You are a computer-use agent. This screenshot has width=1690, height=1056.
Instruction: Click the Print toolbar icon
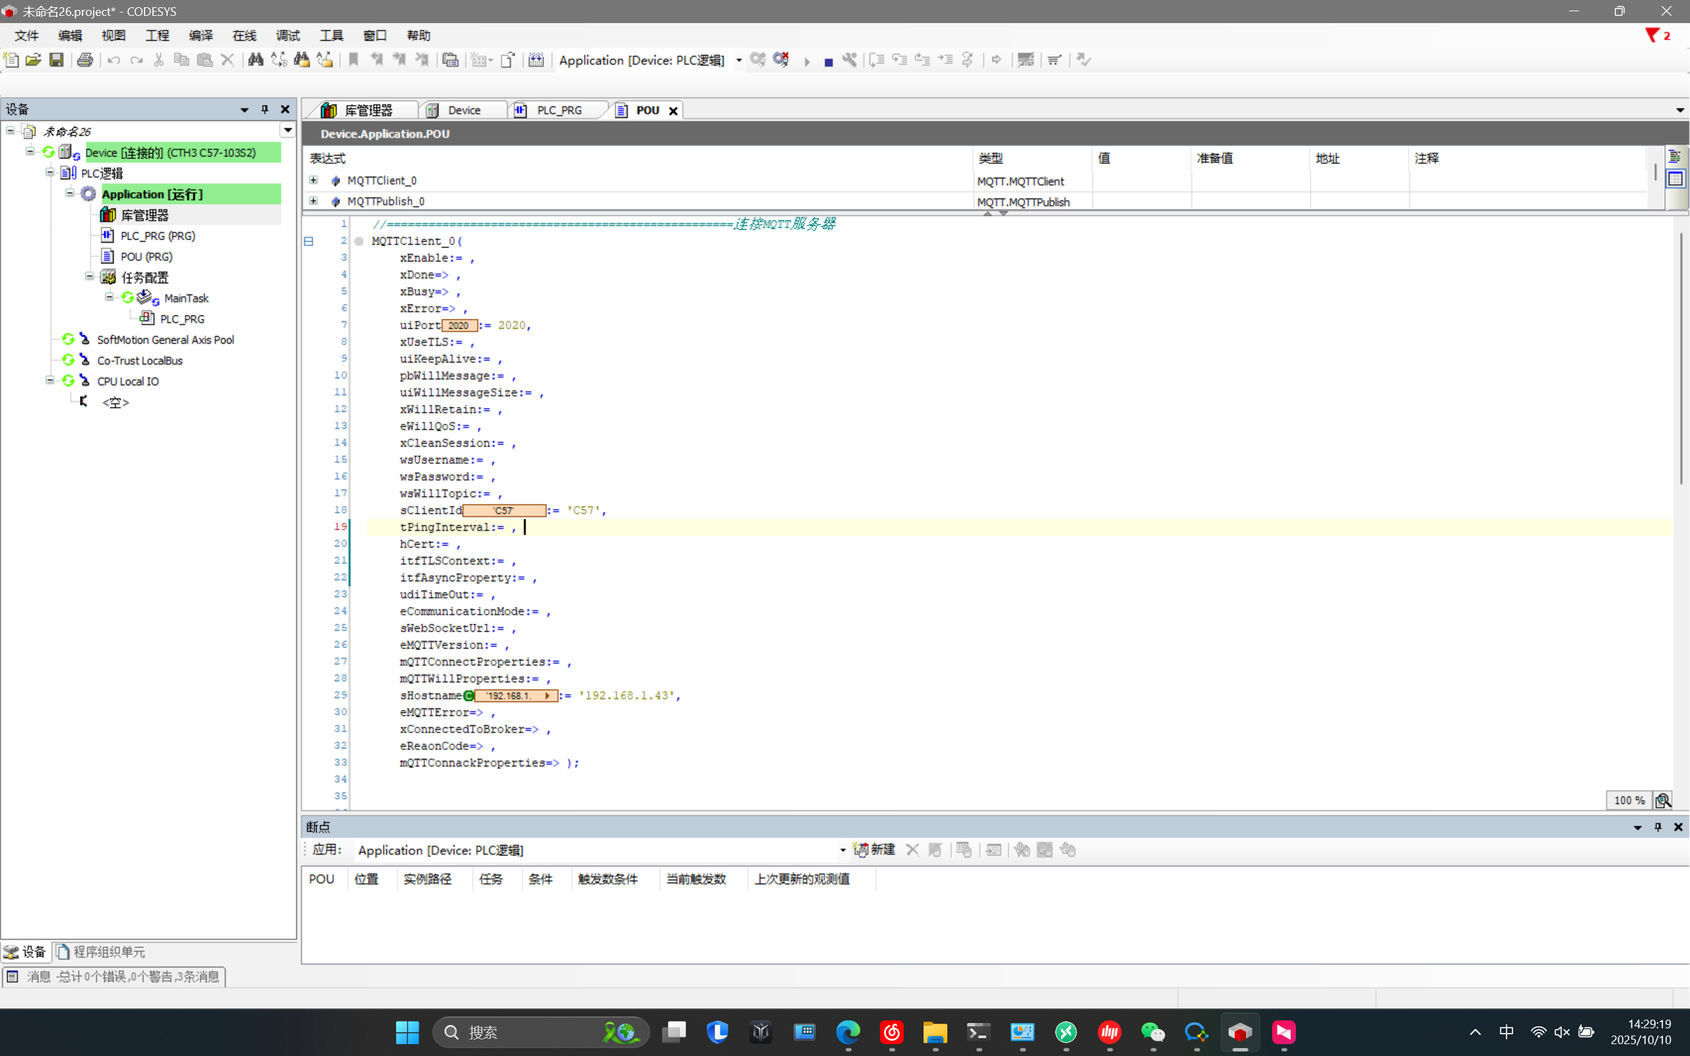[85, 60]
